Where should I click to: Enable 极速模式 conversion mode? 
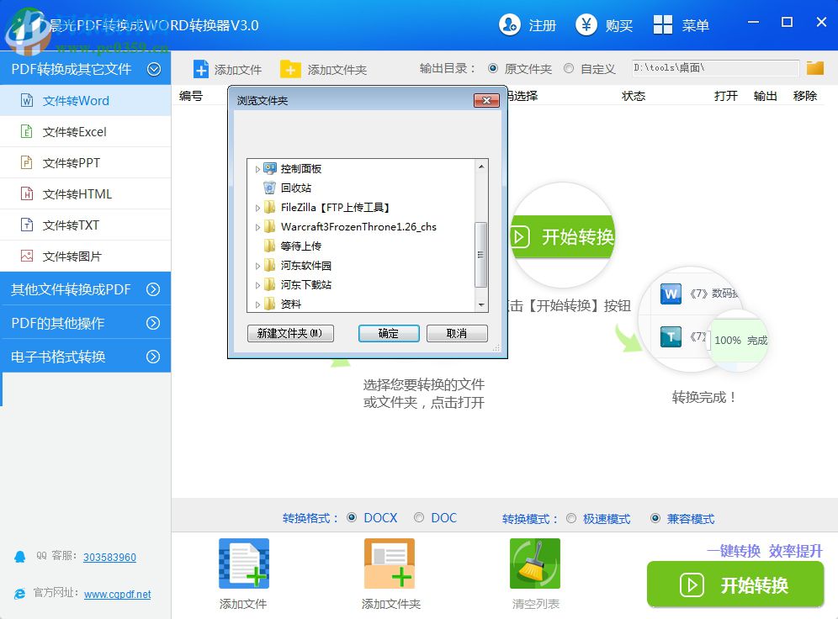pos(571,519)
